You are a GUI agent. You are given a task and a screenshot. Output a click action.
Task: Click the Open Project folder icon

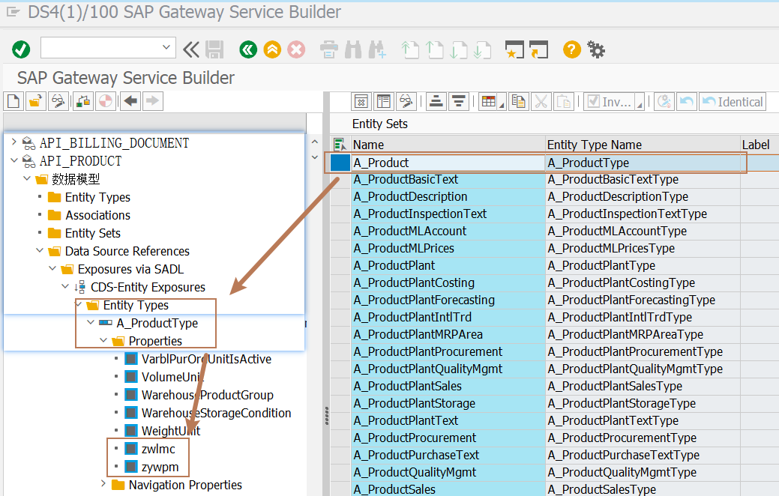(x=35, y=101)
